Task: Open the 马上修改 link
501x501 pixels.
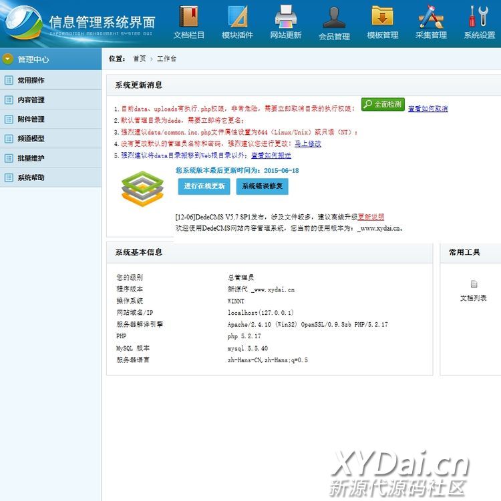Action: pos(308,144)
